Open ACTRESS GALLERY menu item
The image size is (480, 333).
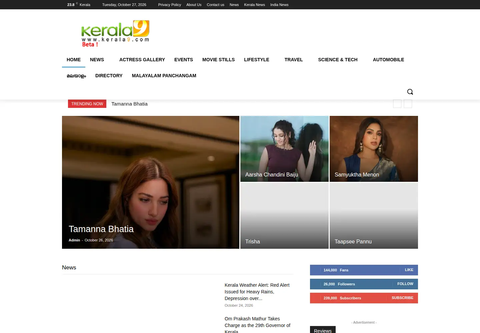tap(142, 60)
